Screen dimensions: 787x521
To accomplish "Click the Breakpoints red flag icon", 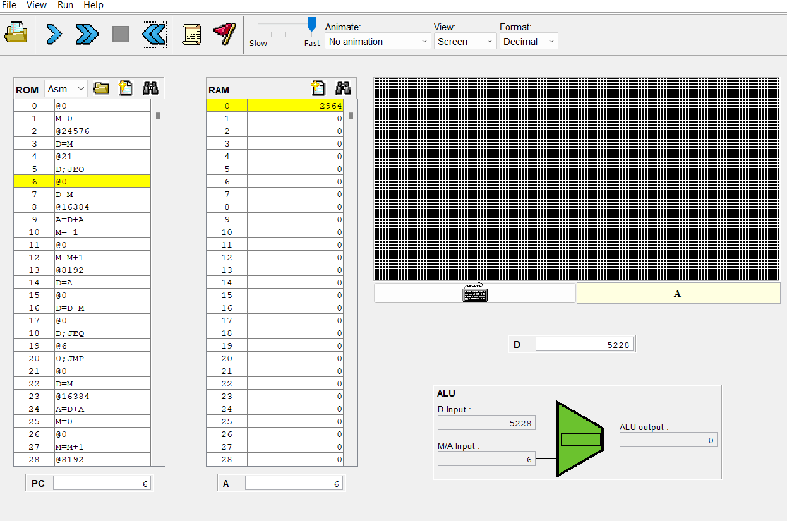I will click(224, 33).
